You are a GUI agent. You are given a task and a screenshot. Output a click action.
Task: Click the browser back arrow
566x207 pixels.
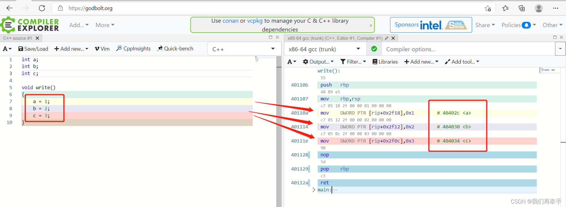[x=9, y=8]
